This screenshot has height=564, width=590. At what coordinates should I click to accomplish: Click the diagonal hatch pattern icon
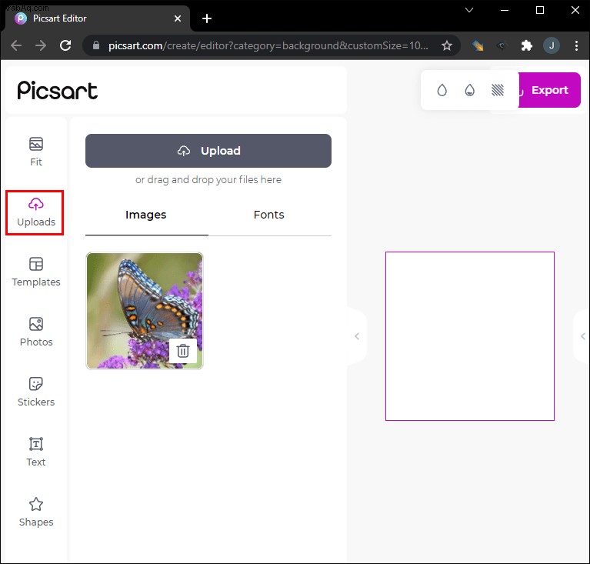498,90
